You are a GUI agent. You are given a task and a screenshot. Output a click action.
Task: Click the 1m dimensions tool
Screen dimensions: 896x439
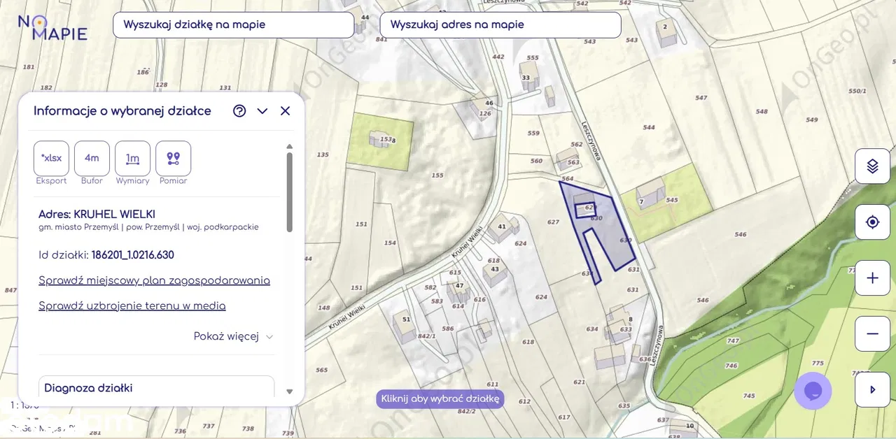132,158
